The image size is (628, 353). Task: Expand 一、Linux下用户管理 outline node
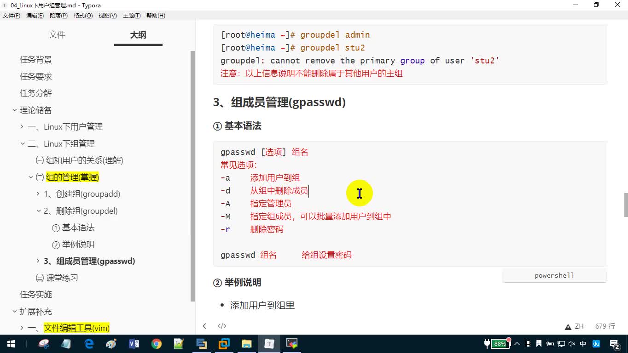22,126
